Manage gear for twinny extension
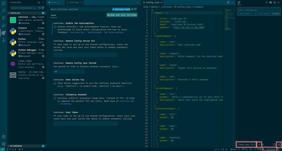The image size is (282, 151). (43, 78)
